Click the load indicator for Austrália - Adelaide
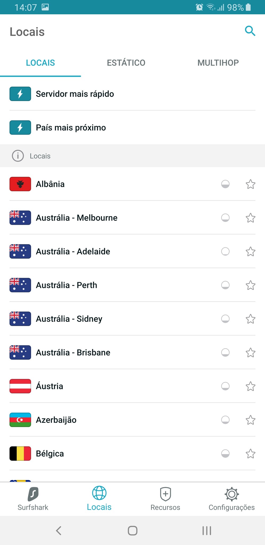The image size is (265, 545). pos(225,251)
